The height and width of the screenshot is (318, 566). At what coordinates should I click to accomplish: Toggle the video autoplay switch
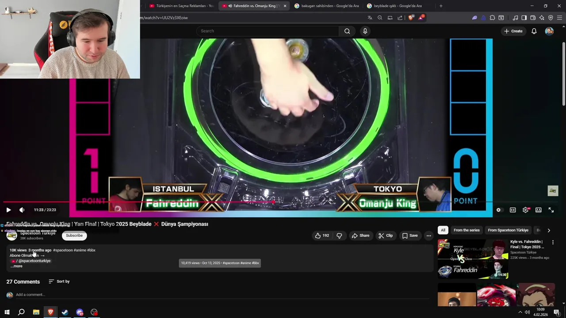coord(499,210)
